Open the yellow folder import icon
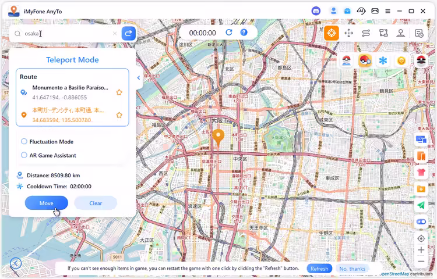The height and width of the screenshot is (279, 437). coord(421,189)
